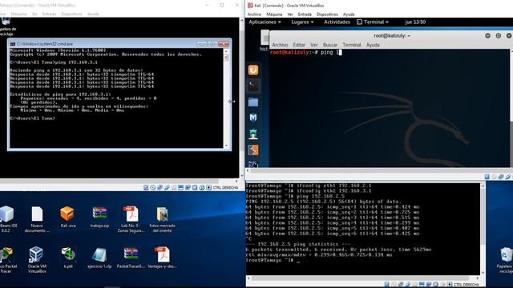The image size is (513, 288).
Task: Open Files folder icon in Kali dock
Action: click(253, 102)
